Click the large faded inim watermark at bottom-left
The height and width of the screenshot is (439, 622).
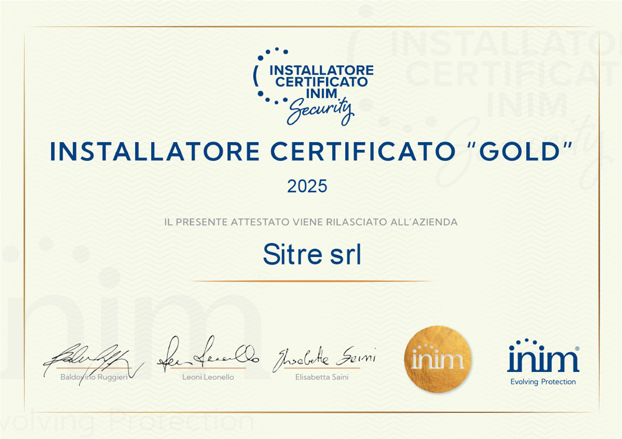point(124,323)
